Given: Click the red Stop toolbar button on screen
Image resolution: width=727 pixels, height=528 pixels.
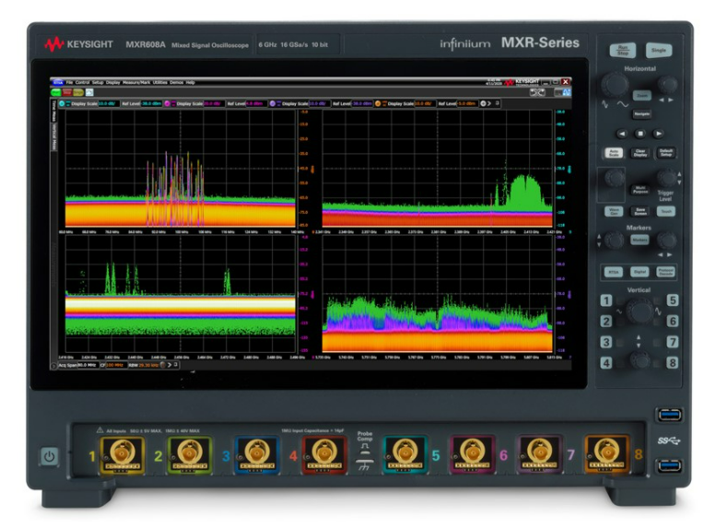Looking at the screenshot, I should tap(67, 92).
